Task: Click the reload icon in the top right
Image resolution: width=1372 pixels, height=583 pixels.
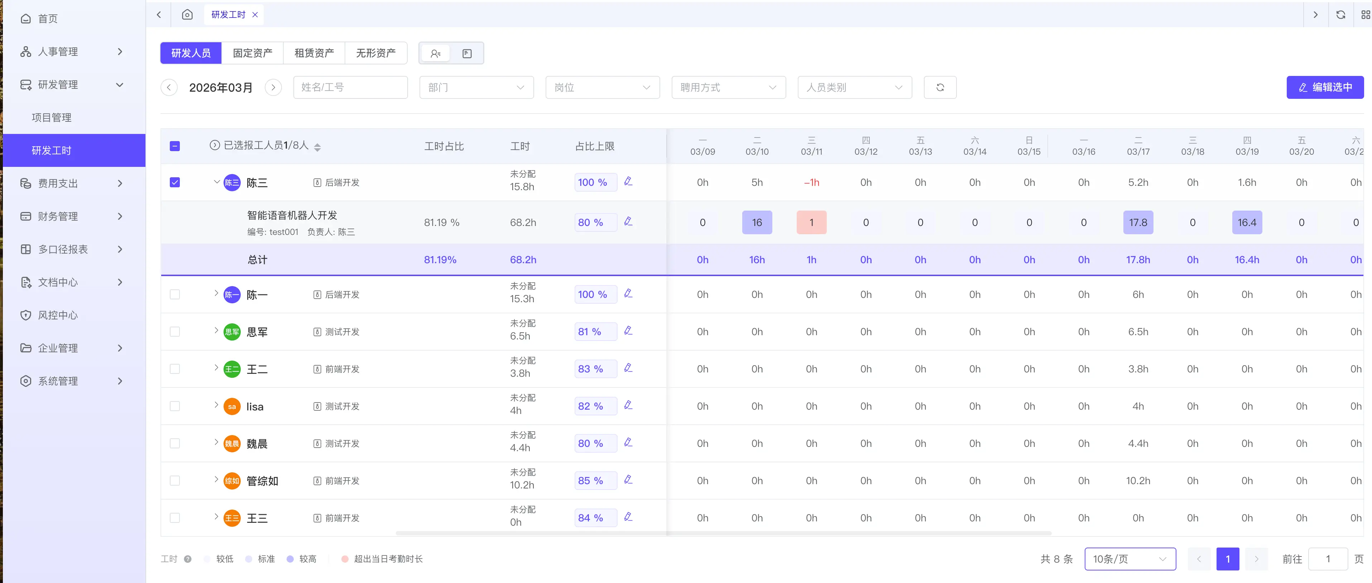Action: pos(1340,14)
